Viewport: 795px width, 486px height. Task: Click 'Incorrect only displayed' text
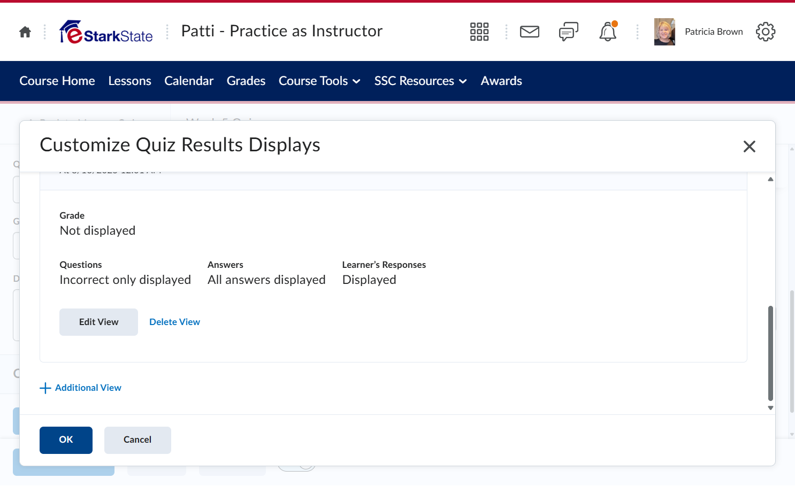click(x=125, y=280)
